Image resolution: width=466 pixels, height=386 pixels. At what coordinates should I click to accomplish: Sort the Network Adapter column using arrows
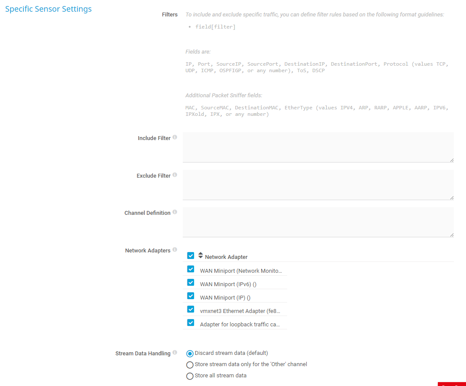[x=201, y=255]
